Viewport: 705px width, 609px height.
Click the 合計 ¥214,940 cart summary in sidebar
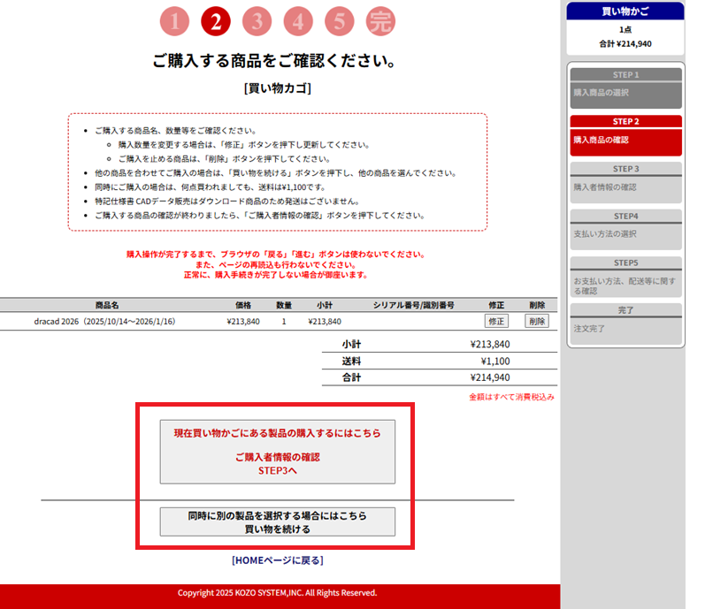[x=625, y=43]
